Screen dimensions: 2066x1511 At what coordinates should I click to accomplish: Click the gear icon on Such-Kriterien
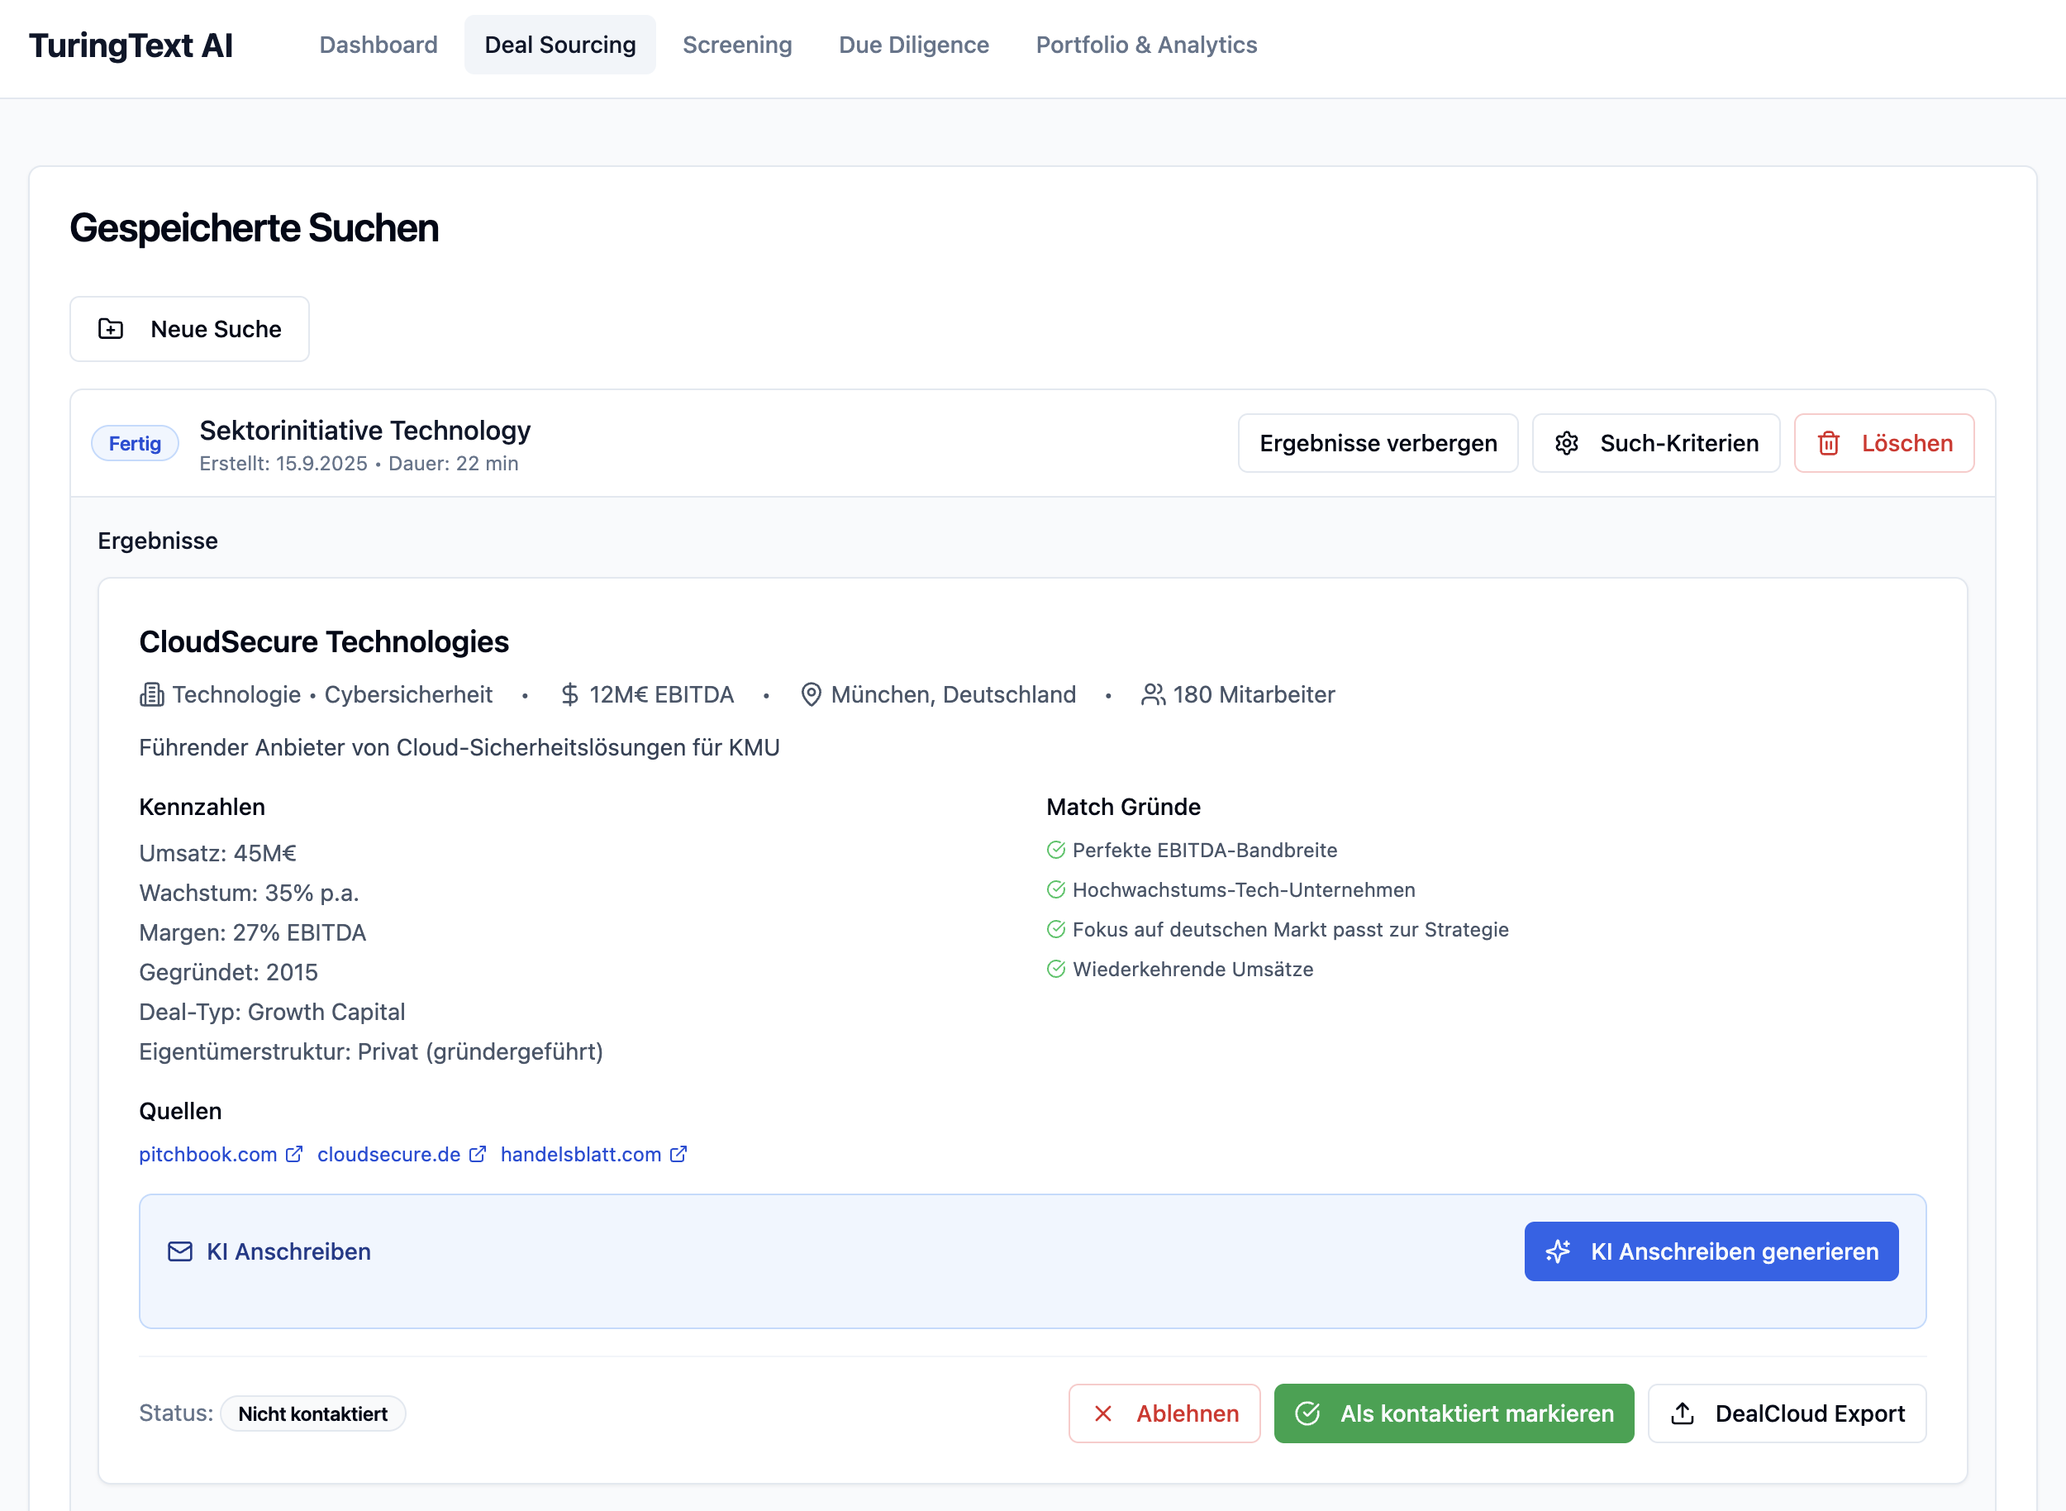[1567, 444]
